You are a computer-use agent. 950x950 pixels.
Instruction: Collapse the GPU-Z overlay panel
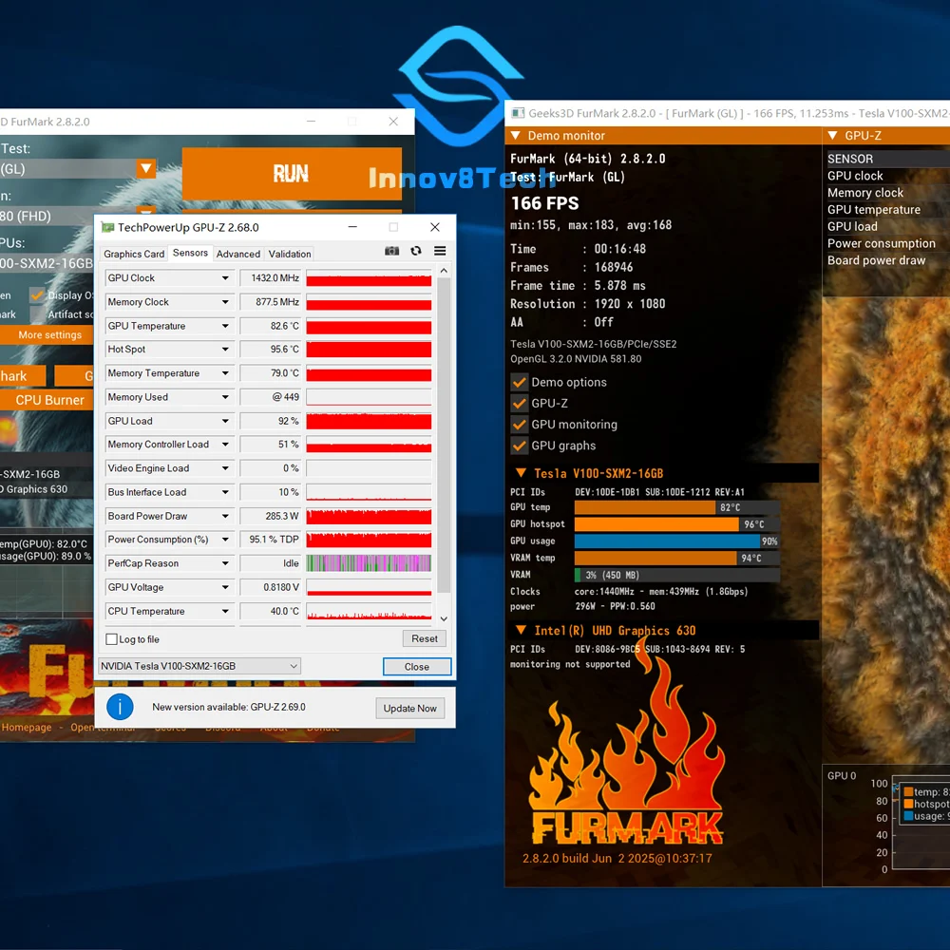coord(833,136)
